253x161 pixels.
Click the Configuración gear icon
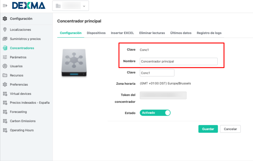tap(5, 19)
